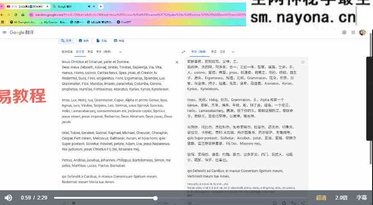The width and height of the screenshot is (373, 205).
Task: Select the 图片 image translation tab
Action: tap(84, 41)
